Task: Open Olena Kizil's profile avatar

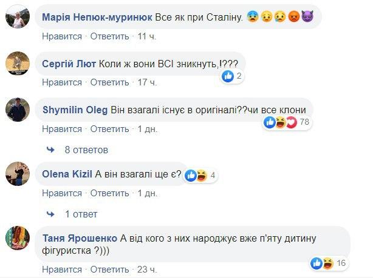Action: 18,174
